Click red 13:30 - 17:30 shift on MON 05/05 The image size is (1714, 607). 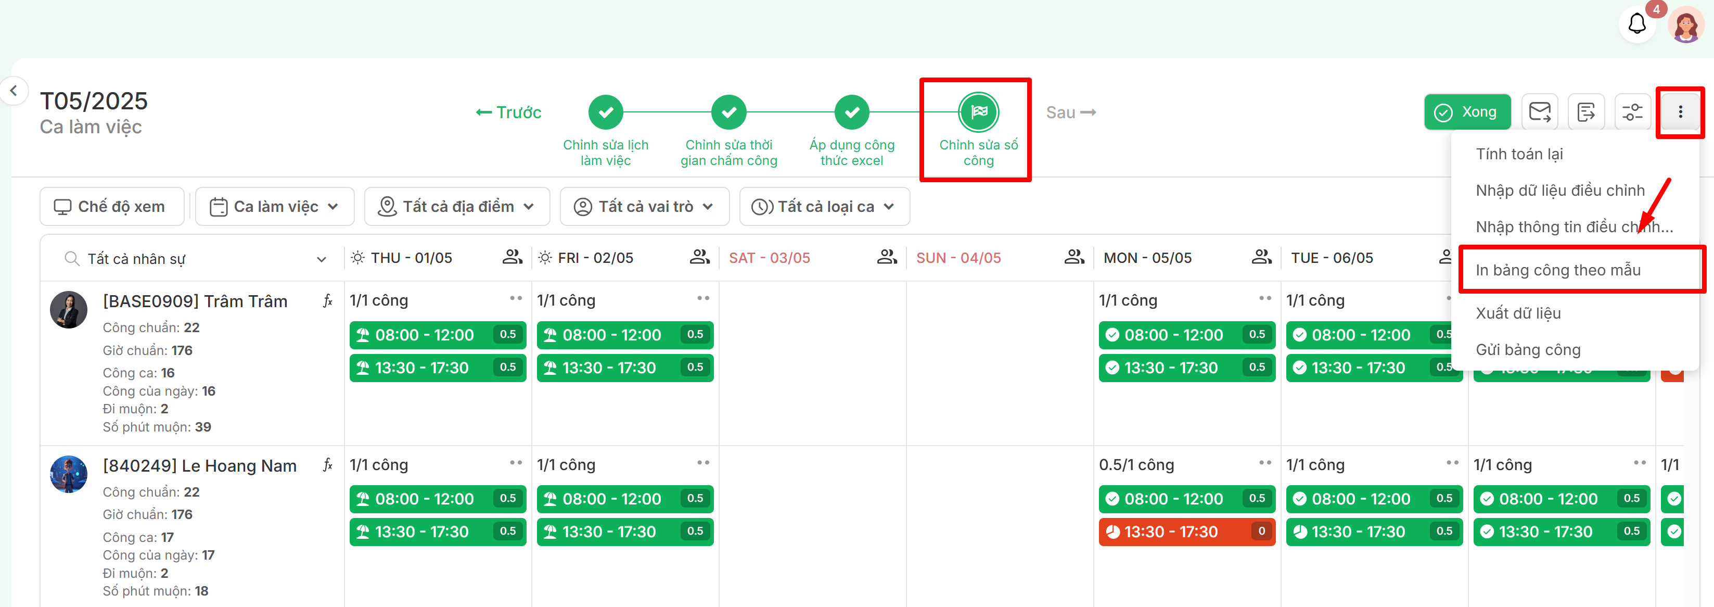(1186, 531)
